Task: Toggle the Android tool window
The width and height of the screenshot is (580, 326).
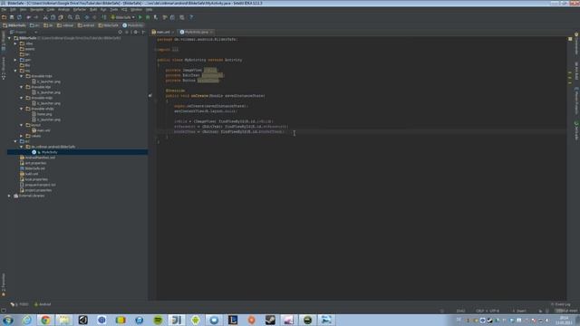Action: (43, 304)
